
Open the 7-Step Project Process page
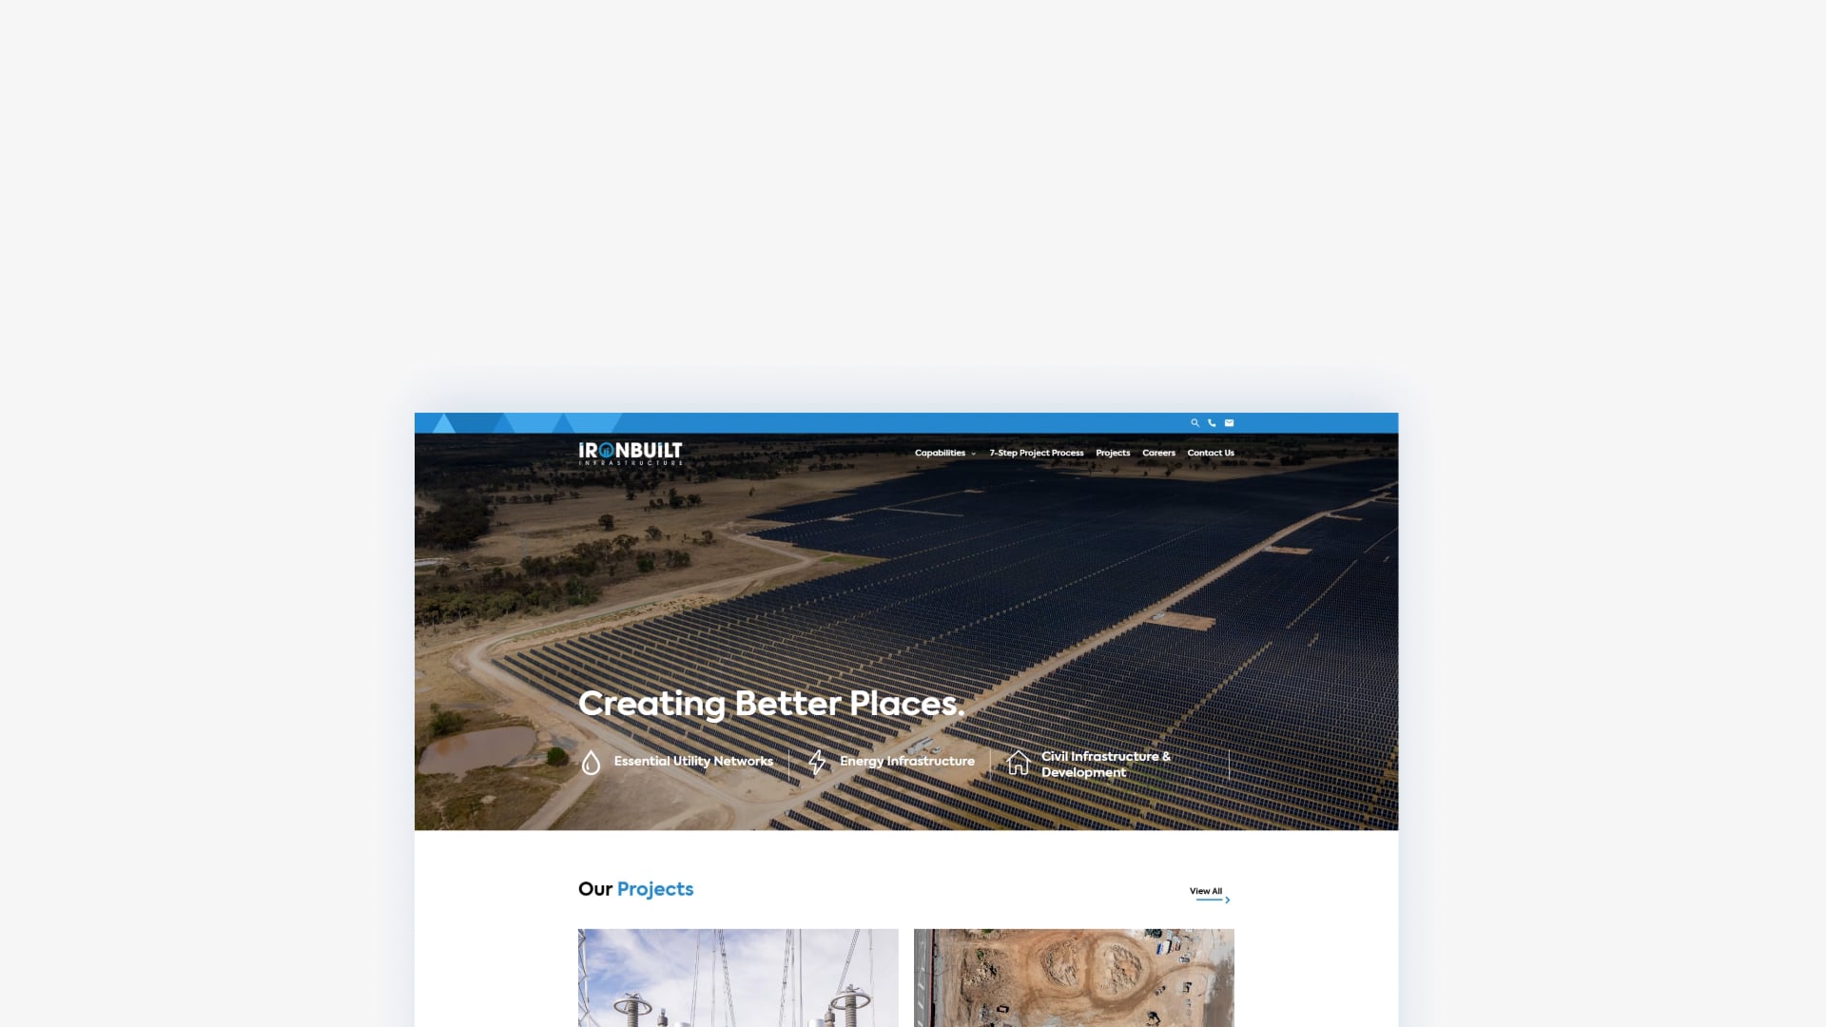(1037, 453)
